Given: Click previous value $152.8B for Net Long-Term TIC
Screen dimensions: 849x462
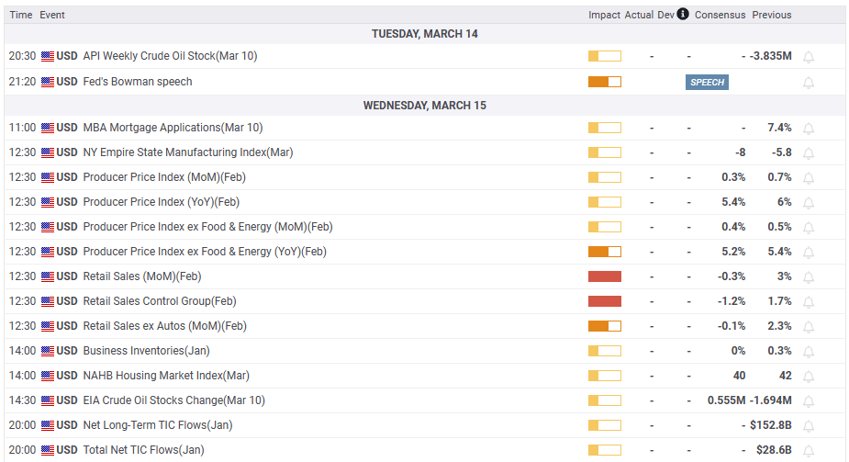Looking at the screenshot, I should pos(771,425).
